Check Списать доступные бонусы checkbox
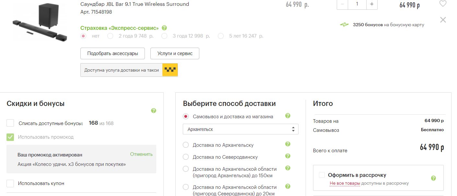Screen dimensions: 457x196 [x=10, y=123]
